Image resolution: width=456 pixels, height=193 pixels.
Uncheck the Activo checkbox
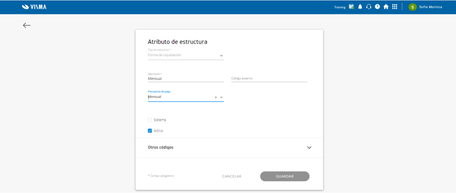pyautogui.click(x=150, y=131)
